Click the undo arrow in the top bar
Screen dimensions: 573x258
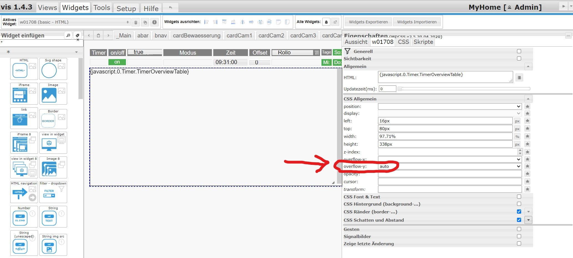coord(171,7)
